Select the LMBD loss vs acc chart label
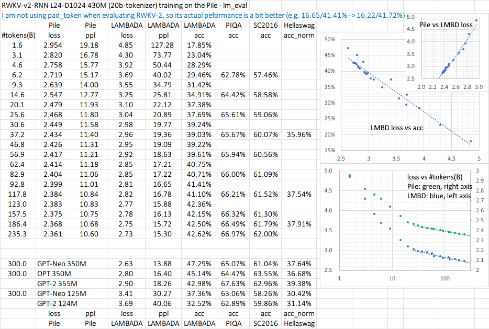This screenshot has width=489, height=329. [x=397, y=128]
